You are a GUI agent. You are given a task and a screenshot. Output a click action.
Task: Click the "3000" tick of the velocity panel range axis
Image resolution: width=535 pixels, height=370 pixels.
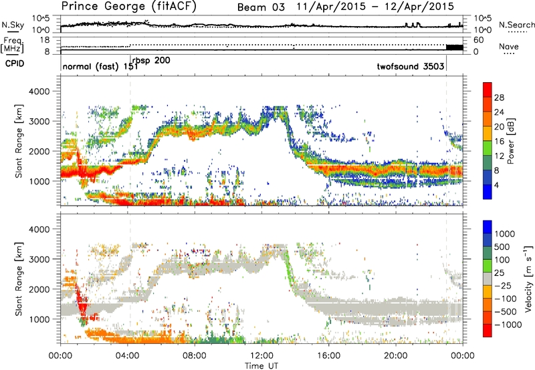pyautogui.click(x=39, y=259)
